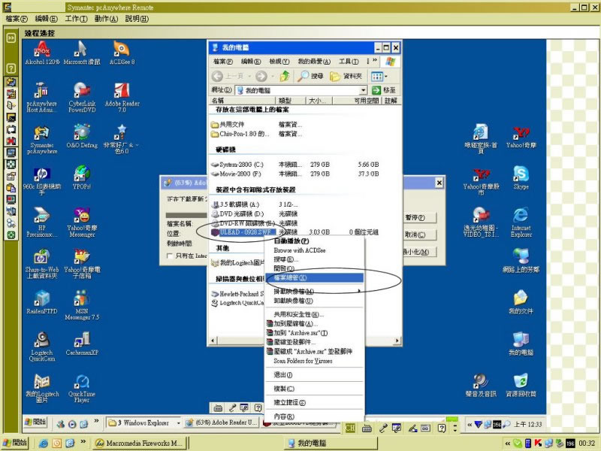The height and width of the screenshot is (451, 601).
Task: Go up one folder level in 我的電腦 window
Action: tap(285, 76)
